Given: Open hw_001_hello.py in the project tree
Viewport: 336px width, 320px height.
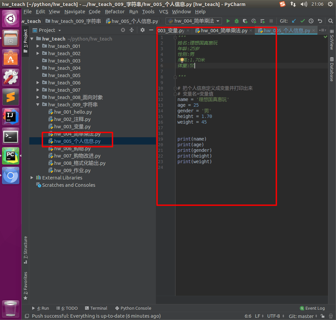Looking at the screenshot, I should point(73,112).
